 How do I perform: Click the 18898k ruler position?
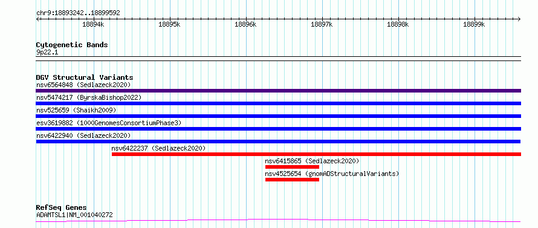point(398,24)
